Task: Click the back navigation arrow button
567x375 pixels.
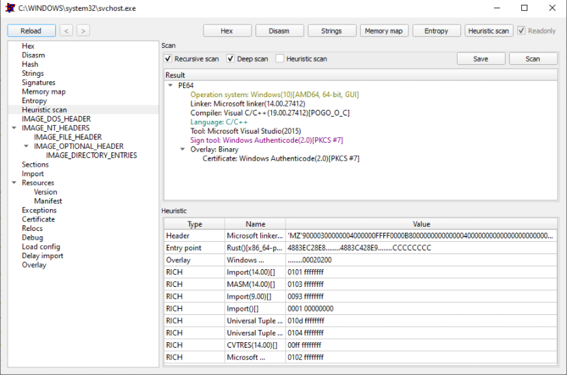Action: coord(66,31)
